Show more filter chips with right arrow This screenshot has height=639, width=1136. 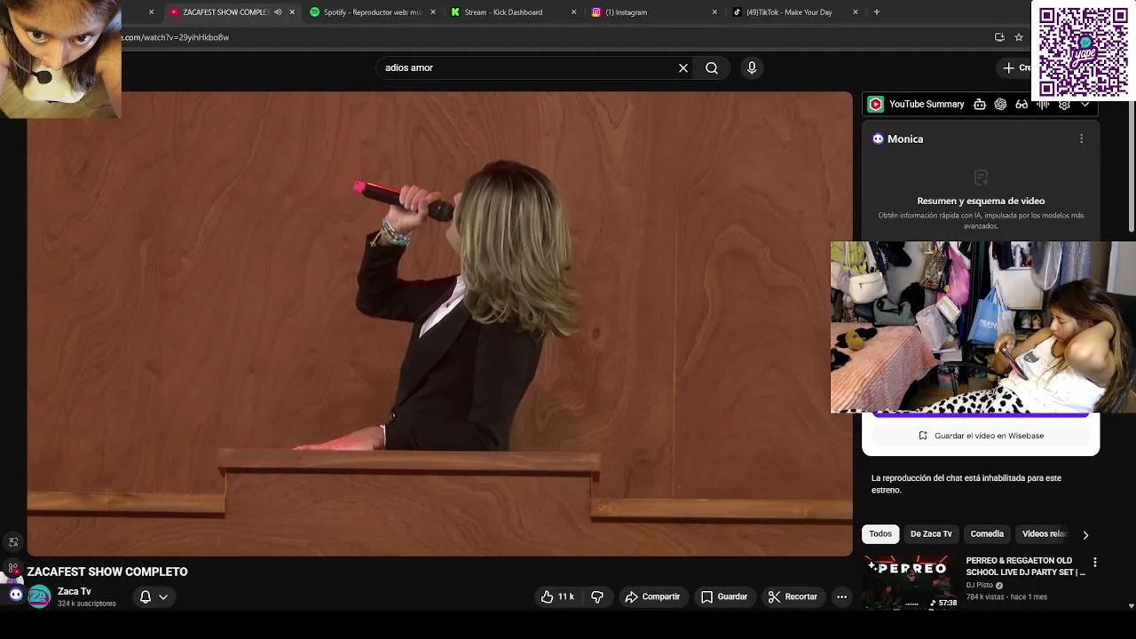(x=1085, y=534)
